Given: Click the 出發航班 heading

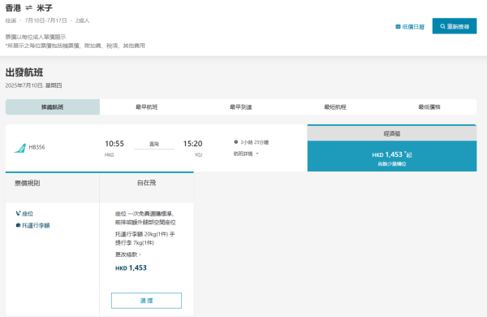Looking at the screenshot, I should [x=24, y=72].
